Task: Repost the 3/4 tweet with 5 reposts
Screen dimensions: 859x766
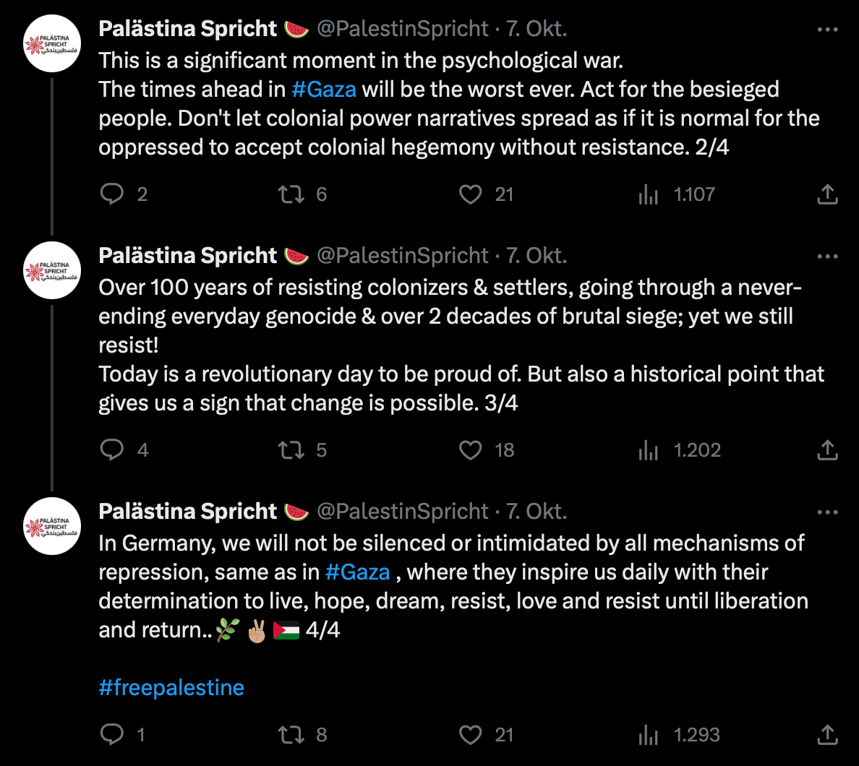Action: coord(291,449)
